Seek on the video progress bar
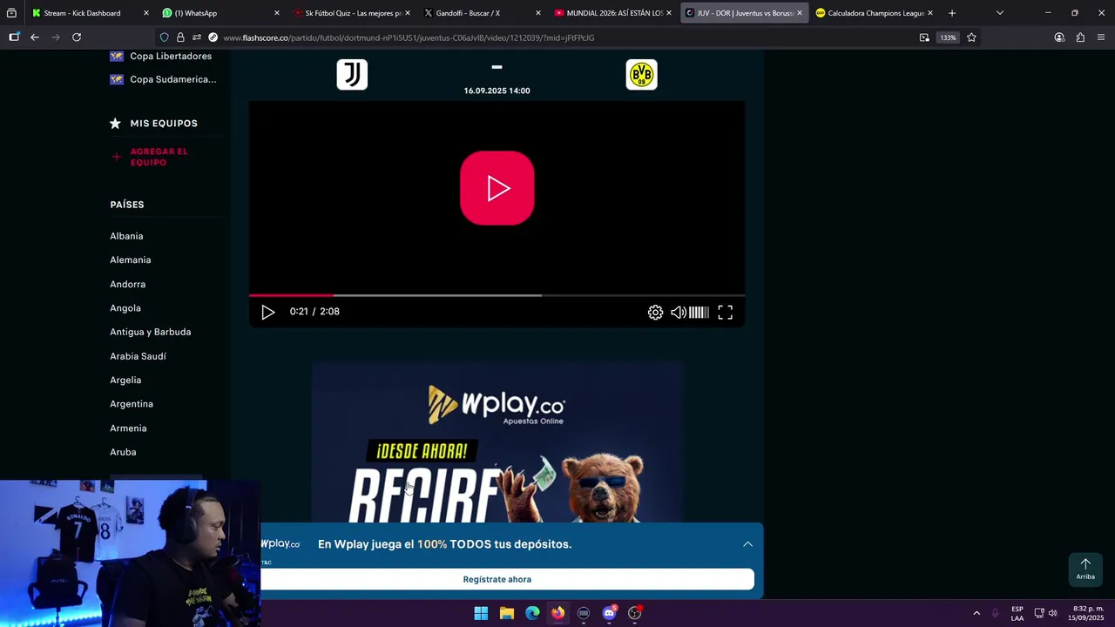The width and height of the screenshot is (1115, 627). (x=497, y=295)
